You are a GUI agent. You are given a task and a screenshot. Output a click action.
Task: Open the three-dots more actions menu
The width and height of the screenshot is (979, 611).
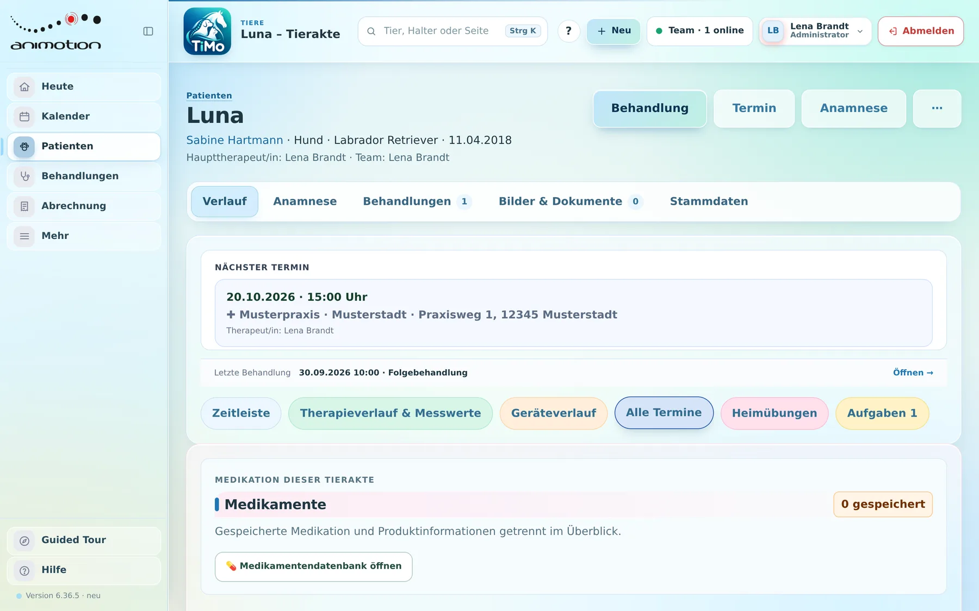[937, 109]
